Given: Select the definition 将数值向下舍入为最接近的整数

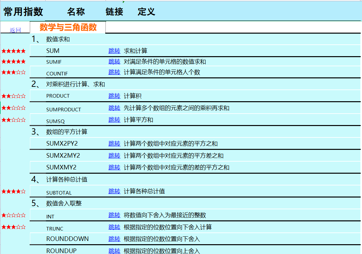Looking at the screenshot, I should click(x=165, y=215).
